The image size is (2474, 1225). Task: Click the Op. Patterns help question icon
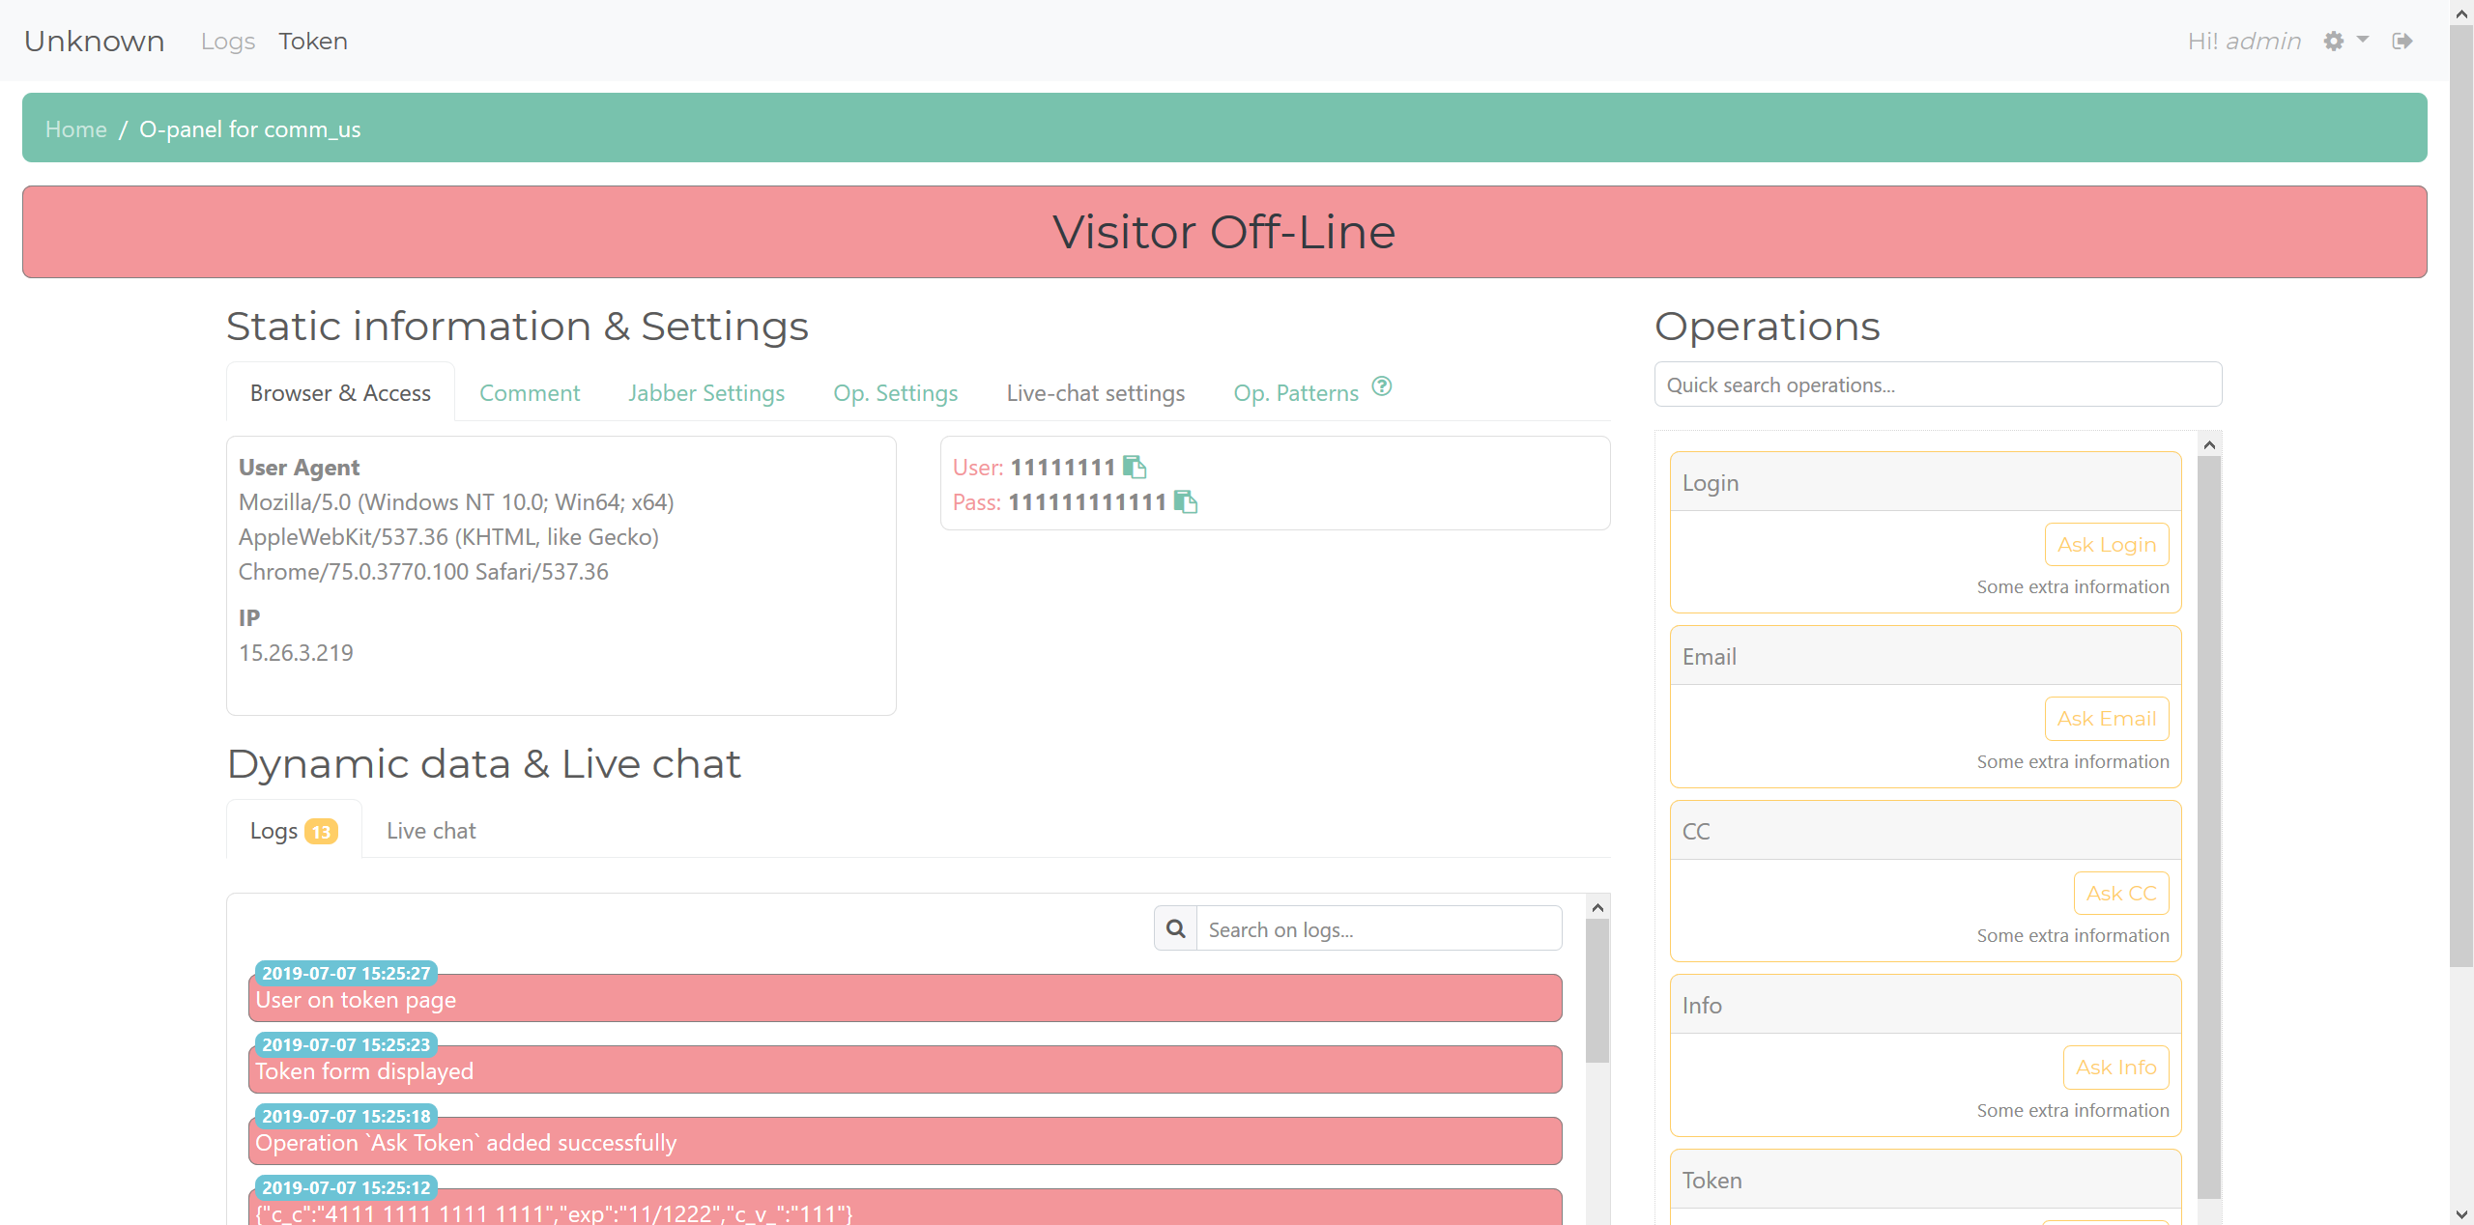click(1382, 386)
